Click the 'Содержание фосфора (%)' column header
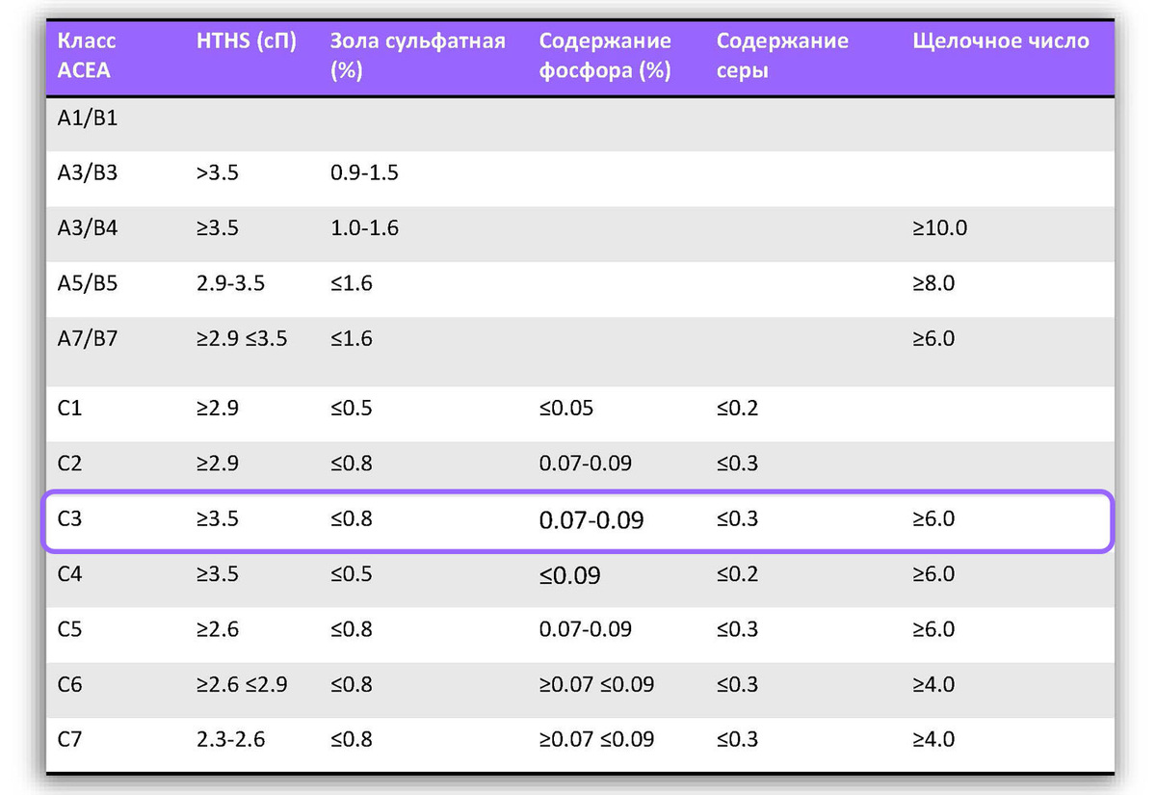The width and height of the screenshot is (1156, 795). [x=605, y=56]
